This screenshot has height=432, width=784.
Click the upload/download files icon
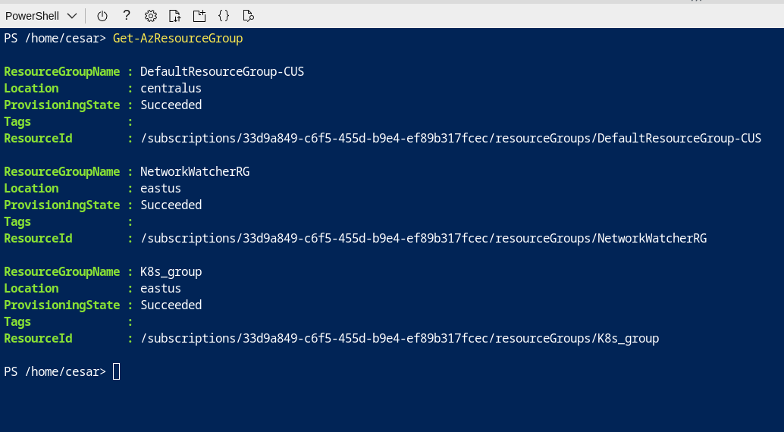pos(175,15)
